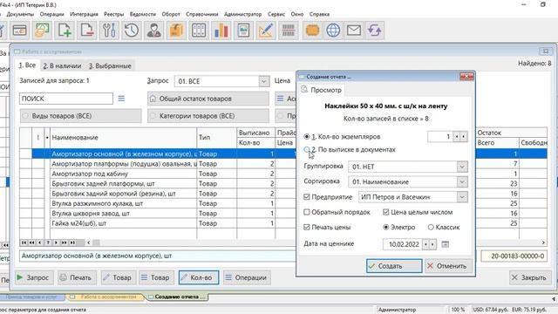Click the Общий остаток товаров button
The width and height of the screenshot is (558, 314).
point(208,99)
